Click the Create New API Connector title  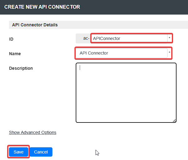[x=42, y=7]
